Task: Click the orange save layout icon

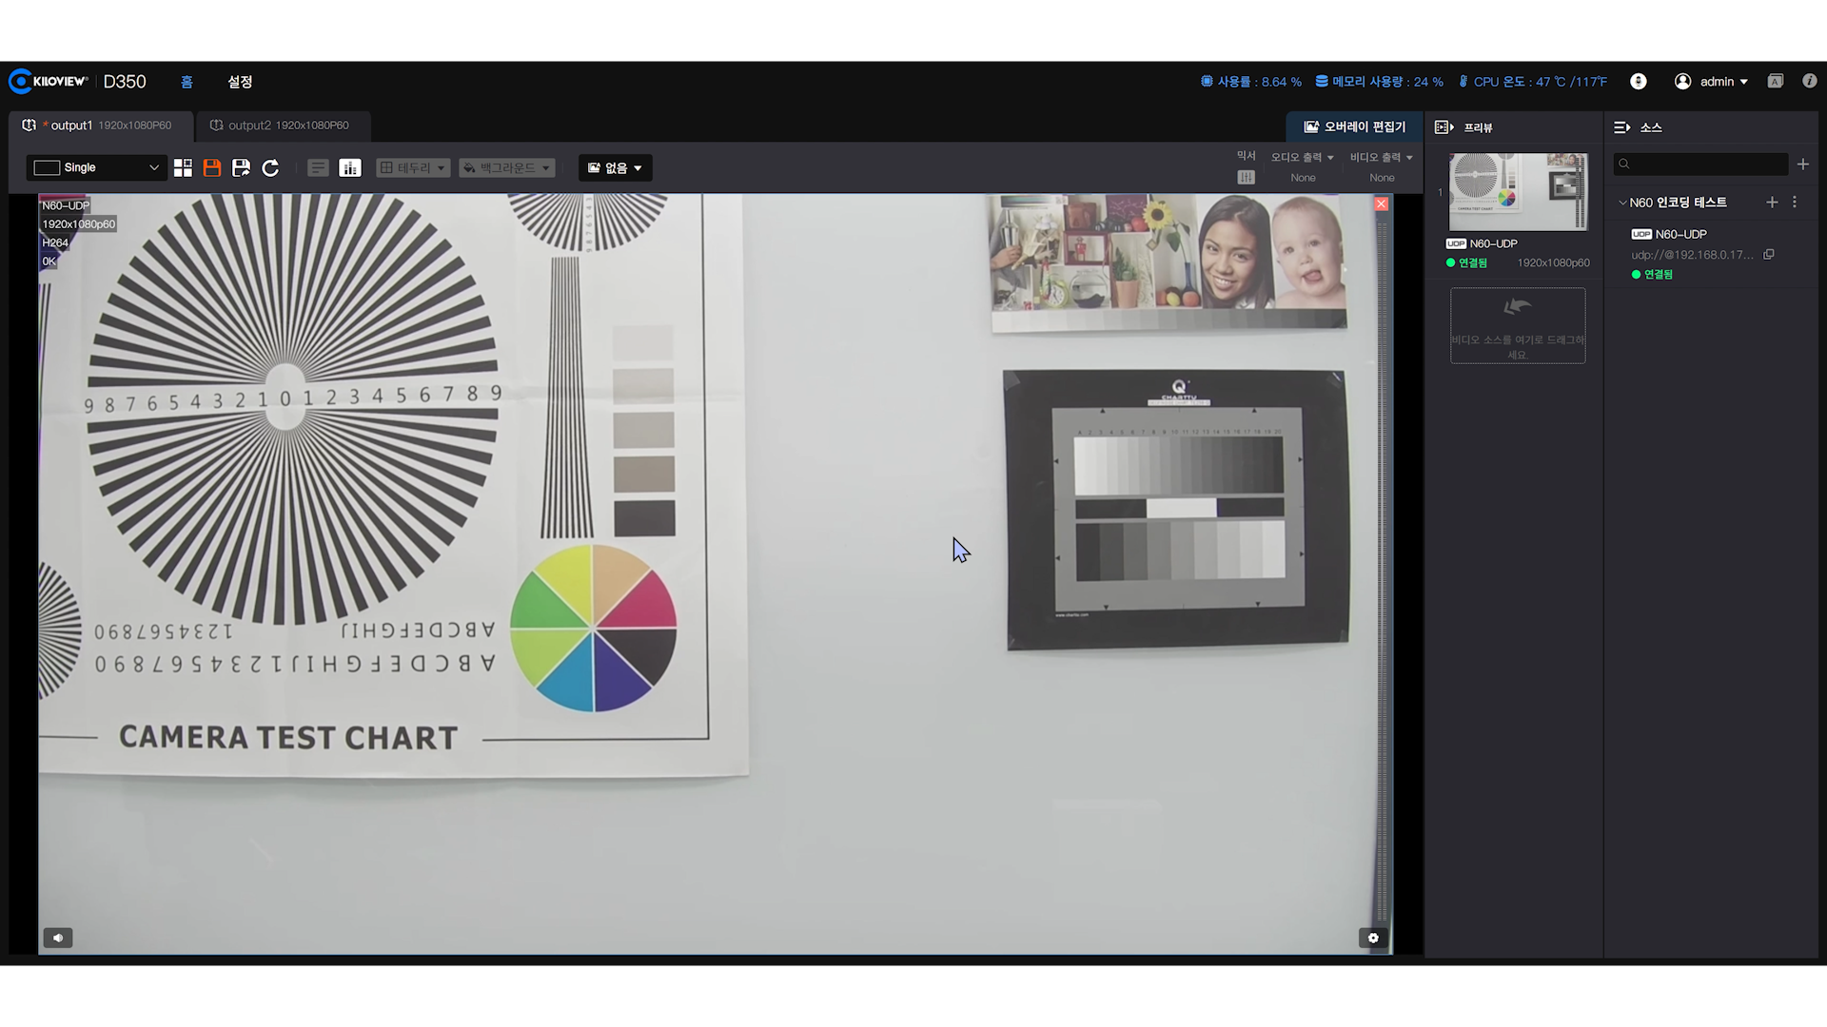Action: (212, 168)
